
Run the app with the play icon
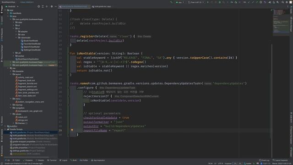pyautogui.click(x=207, y=2)
